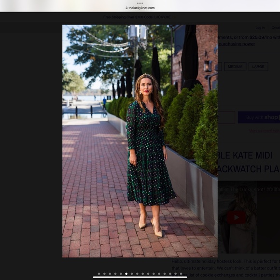Select the LARGE size option
The width and height of the screenshot is (280, 280).
[x=258, y=67]
